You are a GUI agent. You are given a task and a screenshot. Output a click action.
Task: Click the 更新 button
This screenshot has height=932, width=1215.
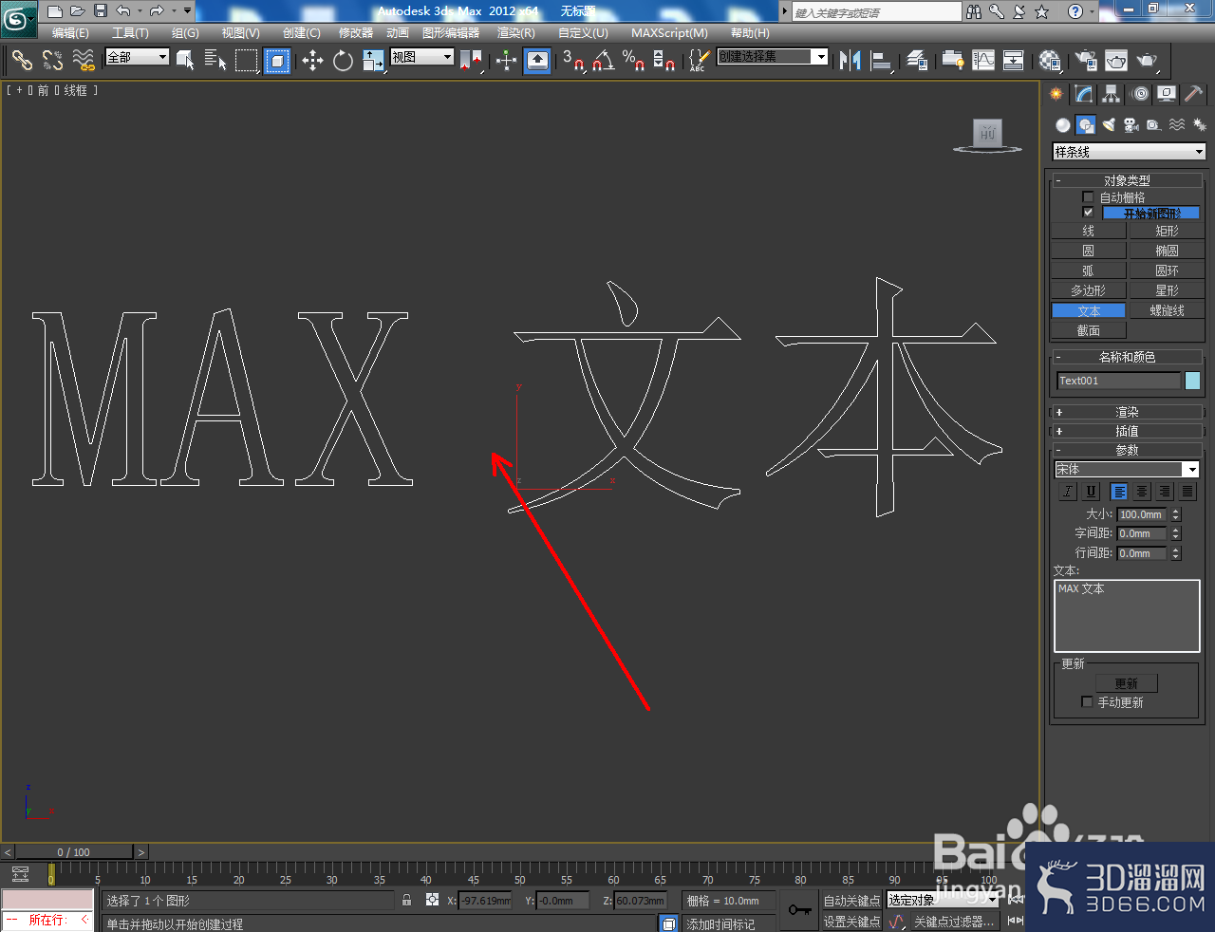1126,683
